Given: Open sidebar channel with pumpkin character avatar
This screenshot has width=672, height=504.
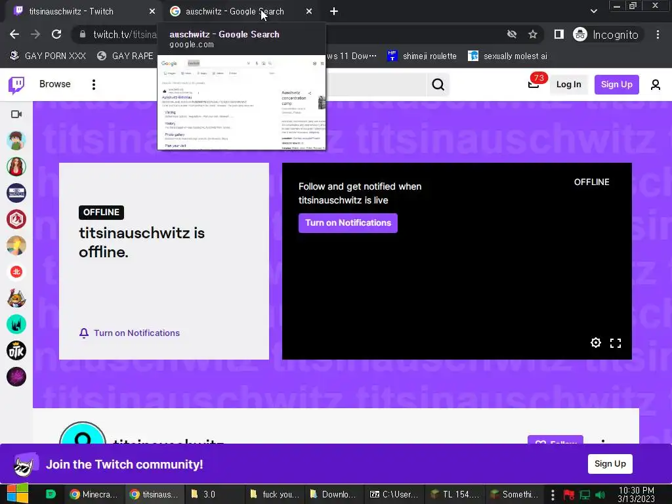Looking at the screenshot, I should click(16, 299).
